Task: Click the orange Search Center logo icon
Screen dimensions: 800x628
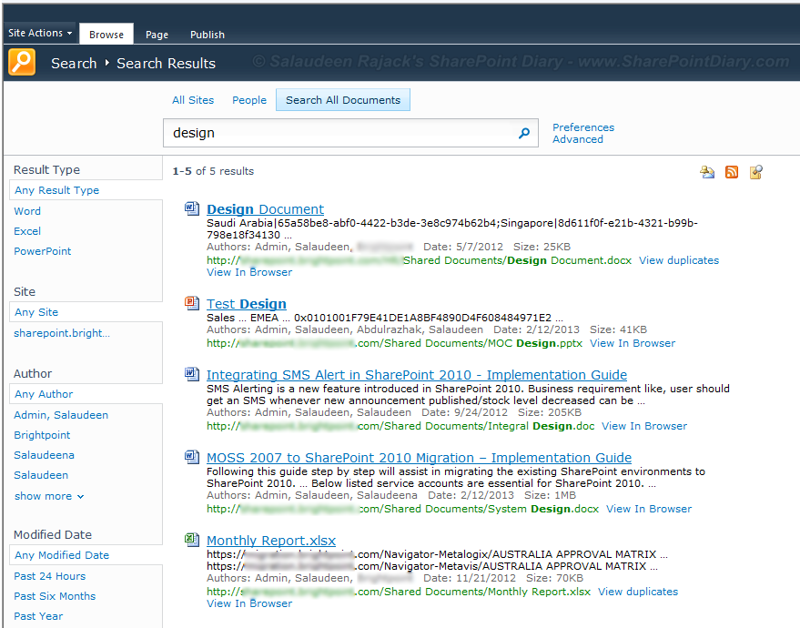Action: point(22,62)
